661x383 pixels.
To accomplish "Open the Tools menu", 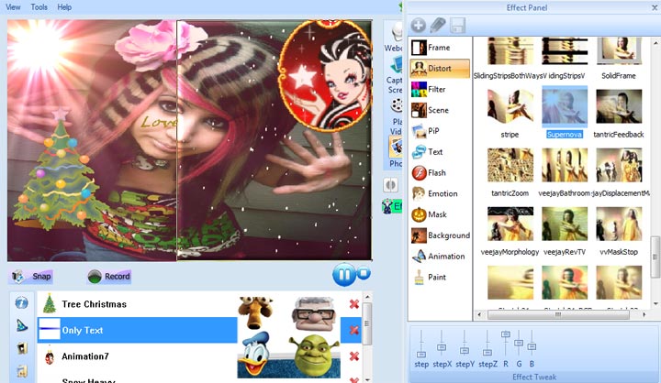I will pyautogui.click(x=39, y=7).
